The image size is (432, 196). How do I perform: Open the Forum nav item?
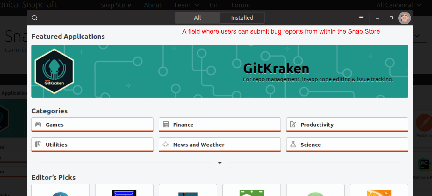[241, 5]
